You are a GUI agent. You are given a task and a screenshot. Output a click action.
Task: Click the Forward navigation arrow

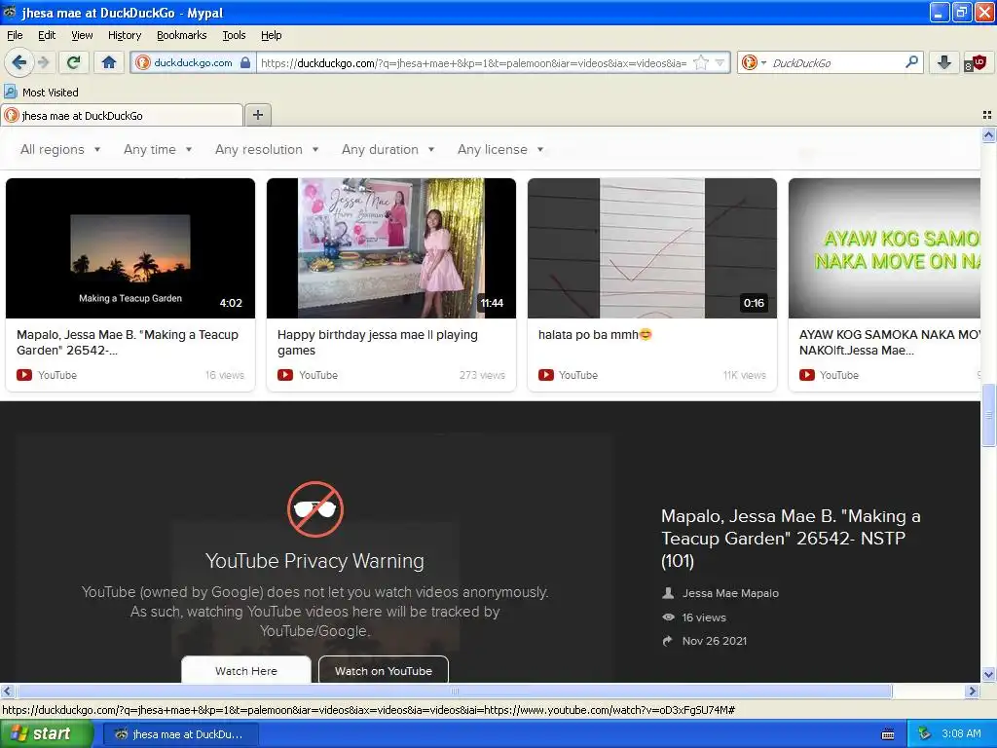[x=43, y=62]
